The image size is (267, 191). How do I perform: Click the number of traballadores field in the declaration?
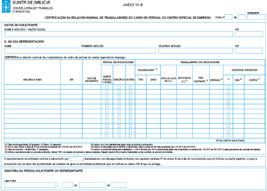[x=76, y=159]
